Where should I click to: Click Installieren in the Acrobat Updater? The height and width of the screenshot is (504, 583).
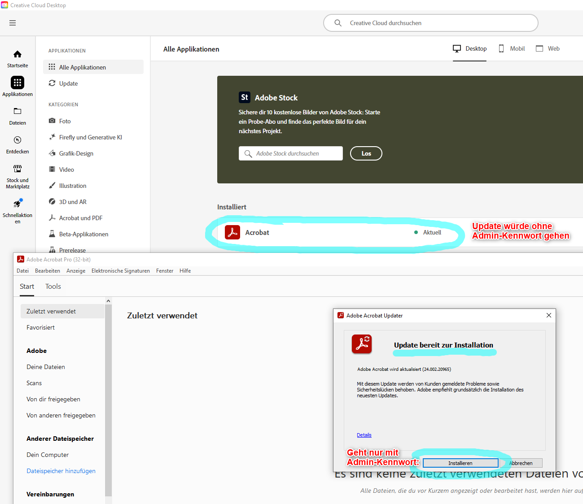460,462
